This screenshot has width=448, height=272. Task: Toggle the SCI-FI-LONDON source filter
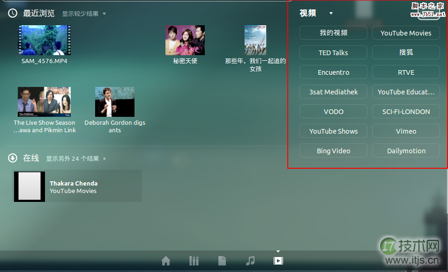pos(406,111)
